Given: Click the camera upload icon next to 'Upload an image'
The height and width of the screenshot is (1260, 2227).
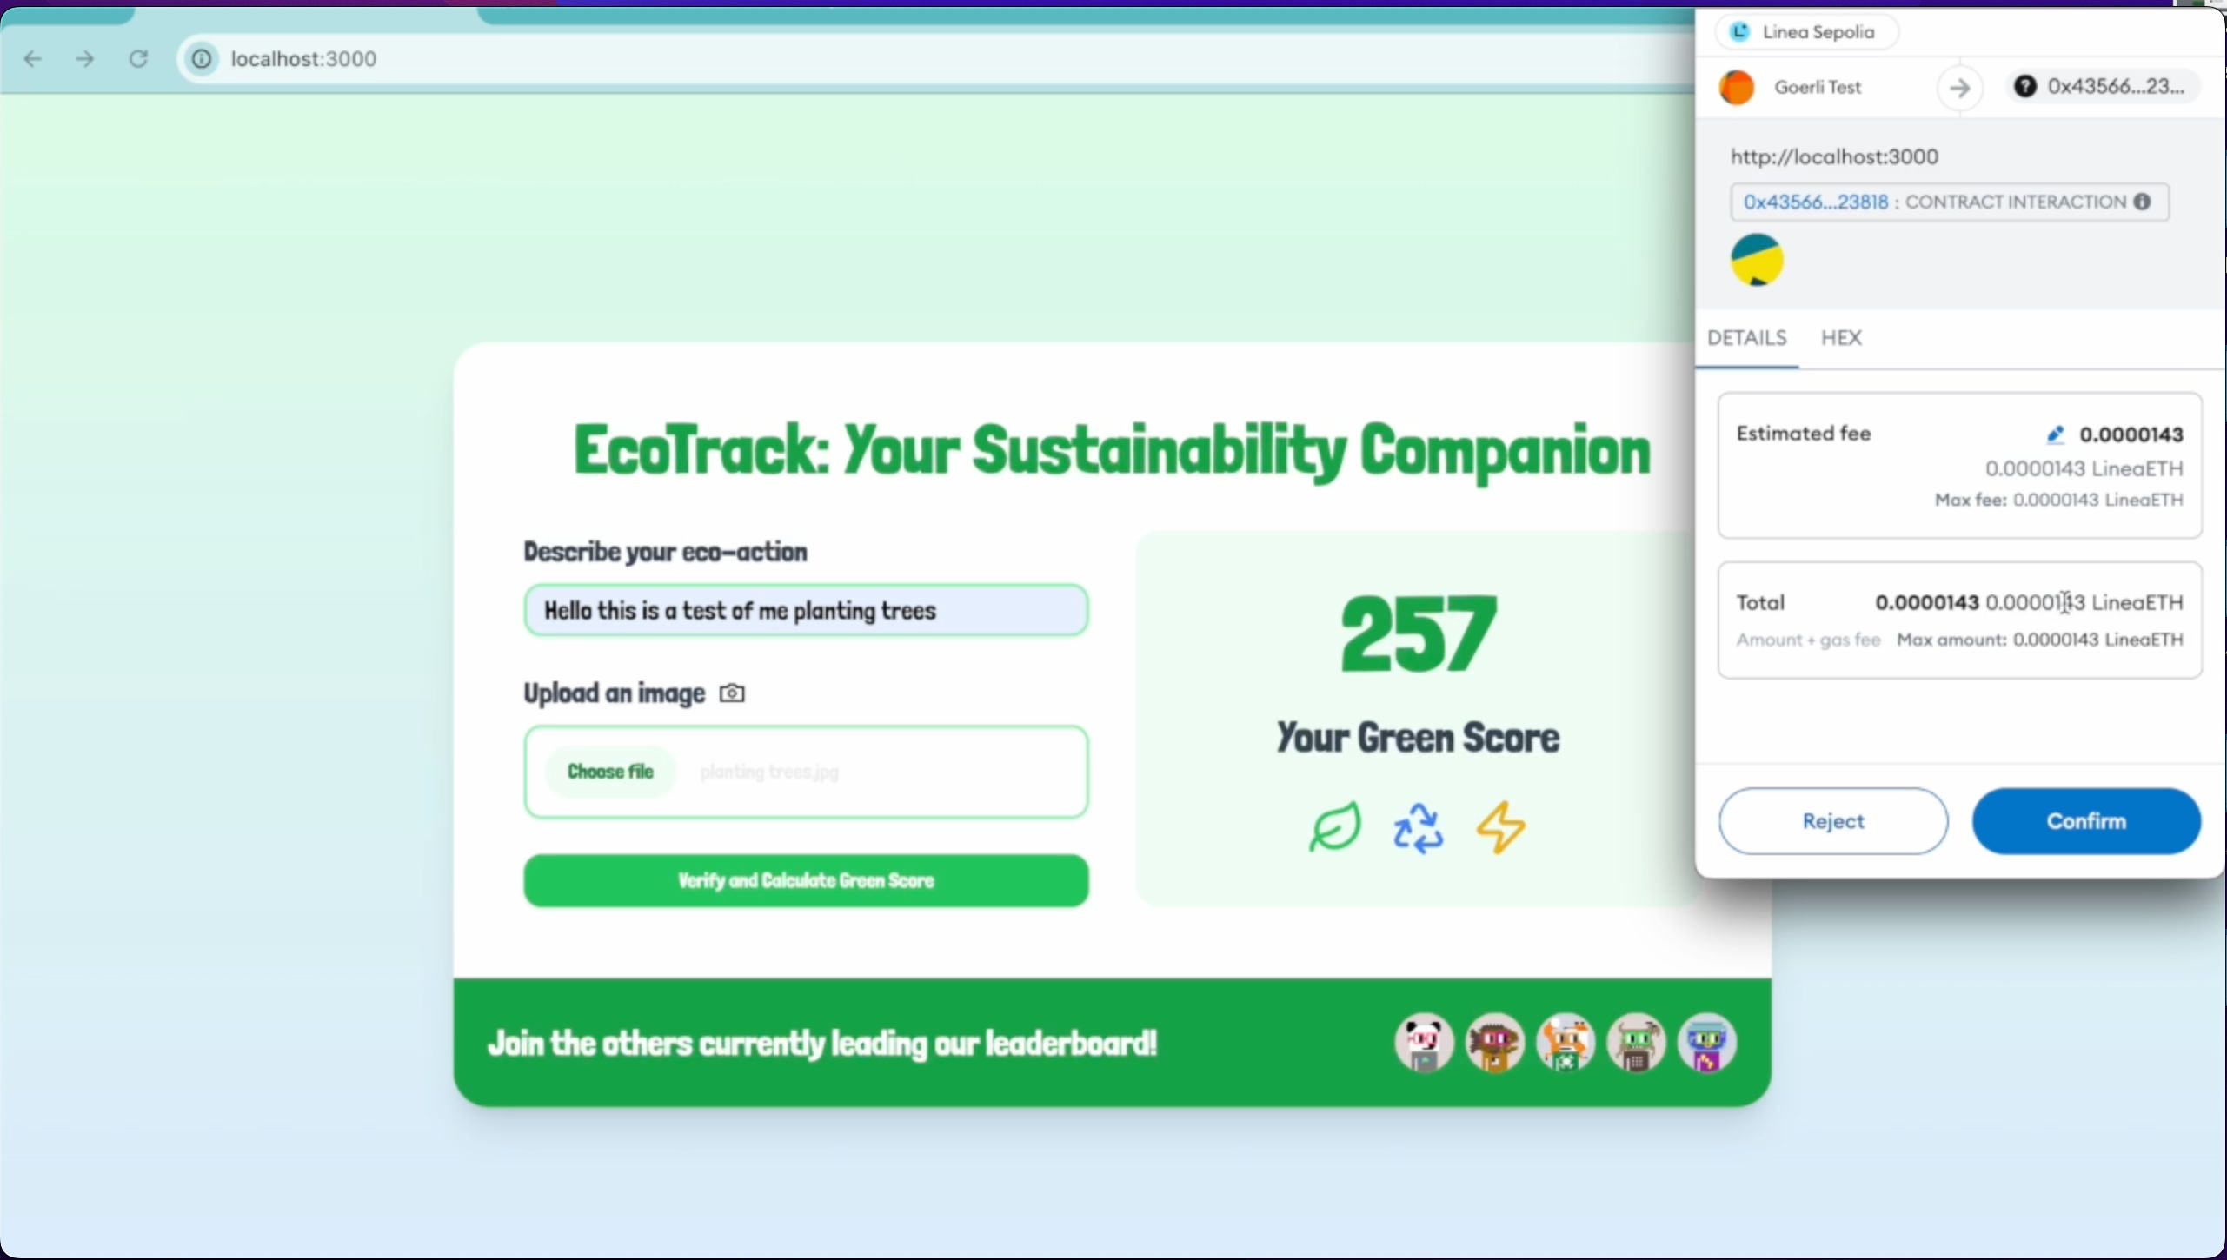Looking at the screenshot, I should coord(731,693).
